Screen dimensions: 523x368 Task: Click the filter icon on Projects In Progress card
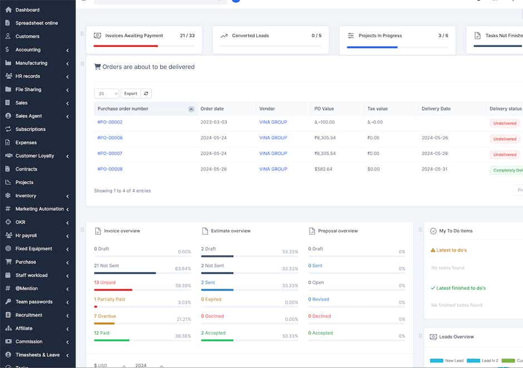point(351,35)
